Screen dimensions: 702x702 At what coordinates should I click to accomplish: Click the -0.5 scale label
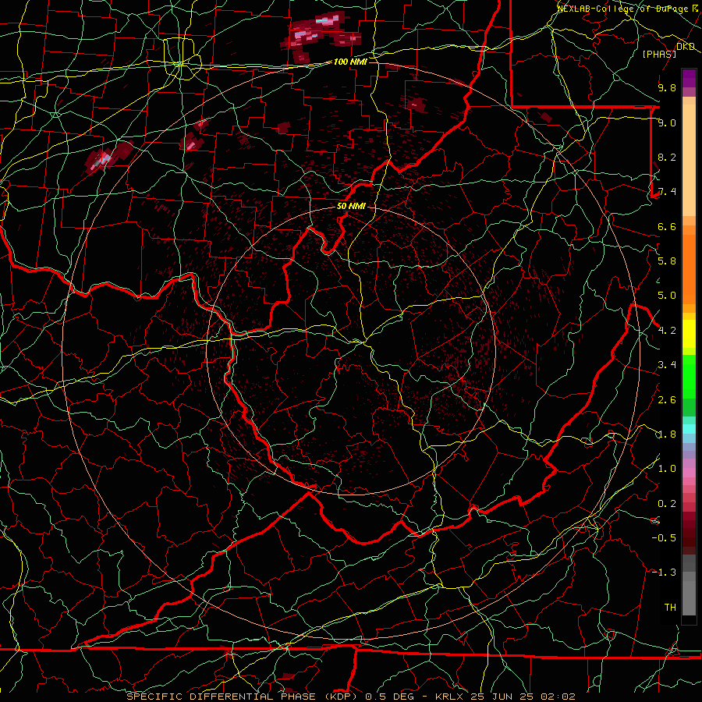tap(664, 538)
